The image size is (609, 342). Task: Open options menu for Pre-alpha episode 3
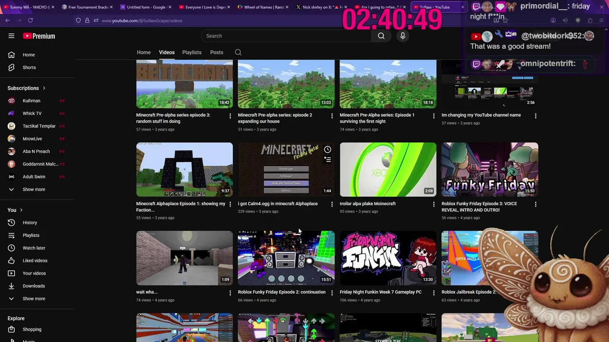[230, 116]
